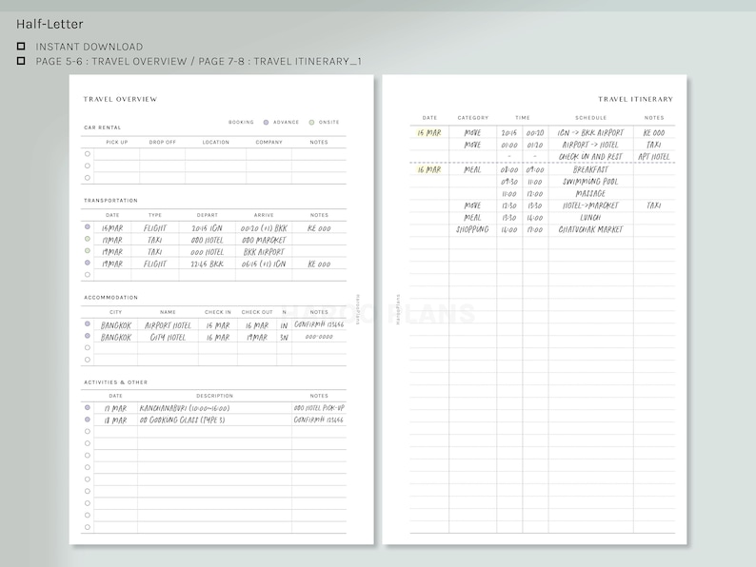756x567 pixels.
Task: Click the CATEGORY column header in itinerary
Action: click(x=473, y=118)
